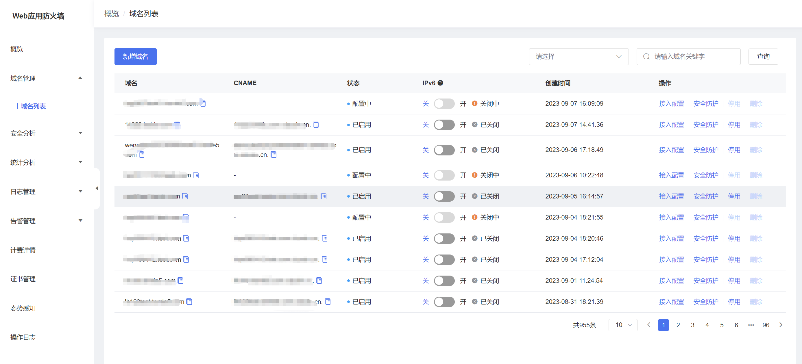Toggle IPv6 switch for the 2023-08-31 18:21:39 row

point(444,302)
